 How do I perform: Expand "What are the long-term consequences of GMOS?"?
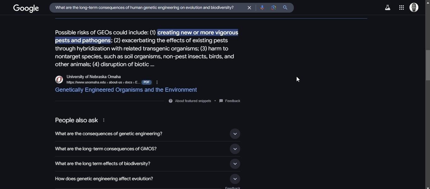[x=235, y=149]
